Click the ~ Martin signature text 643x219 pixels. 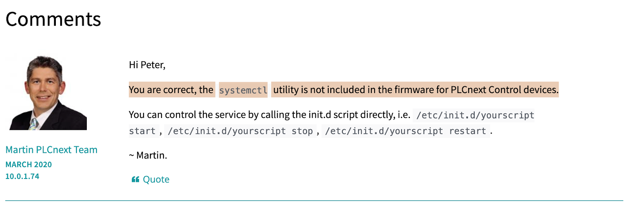pyautogui.click(x=148, y=155)
